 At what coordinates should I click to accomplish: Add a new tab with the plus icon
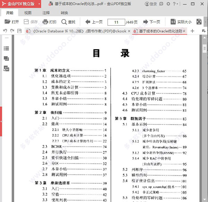[x=192, y=31]
